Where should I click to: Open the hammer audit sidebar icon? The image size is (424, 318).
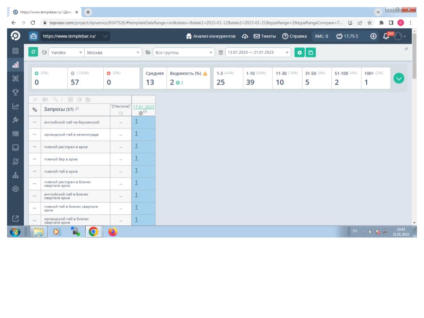15,120
